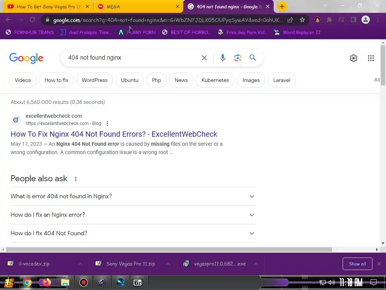Reload the current page

pyautogui.click(x=32, y=20)
